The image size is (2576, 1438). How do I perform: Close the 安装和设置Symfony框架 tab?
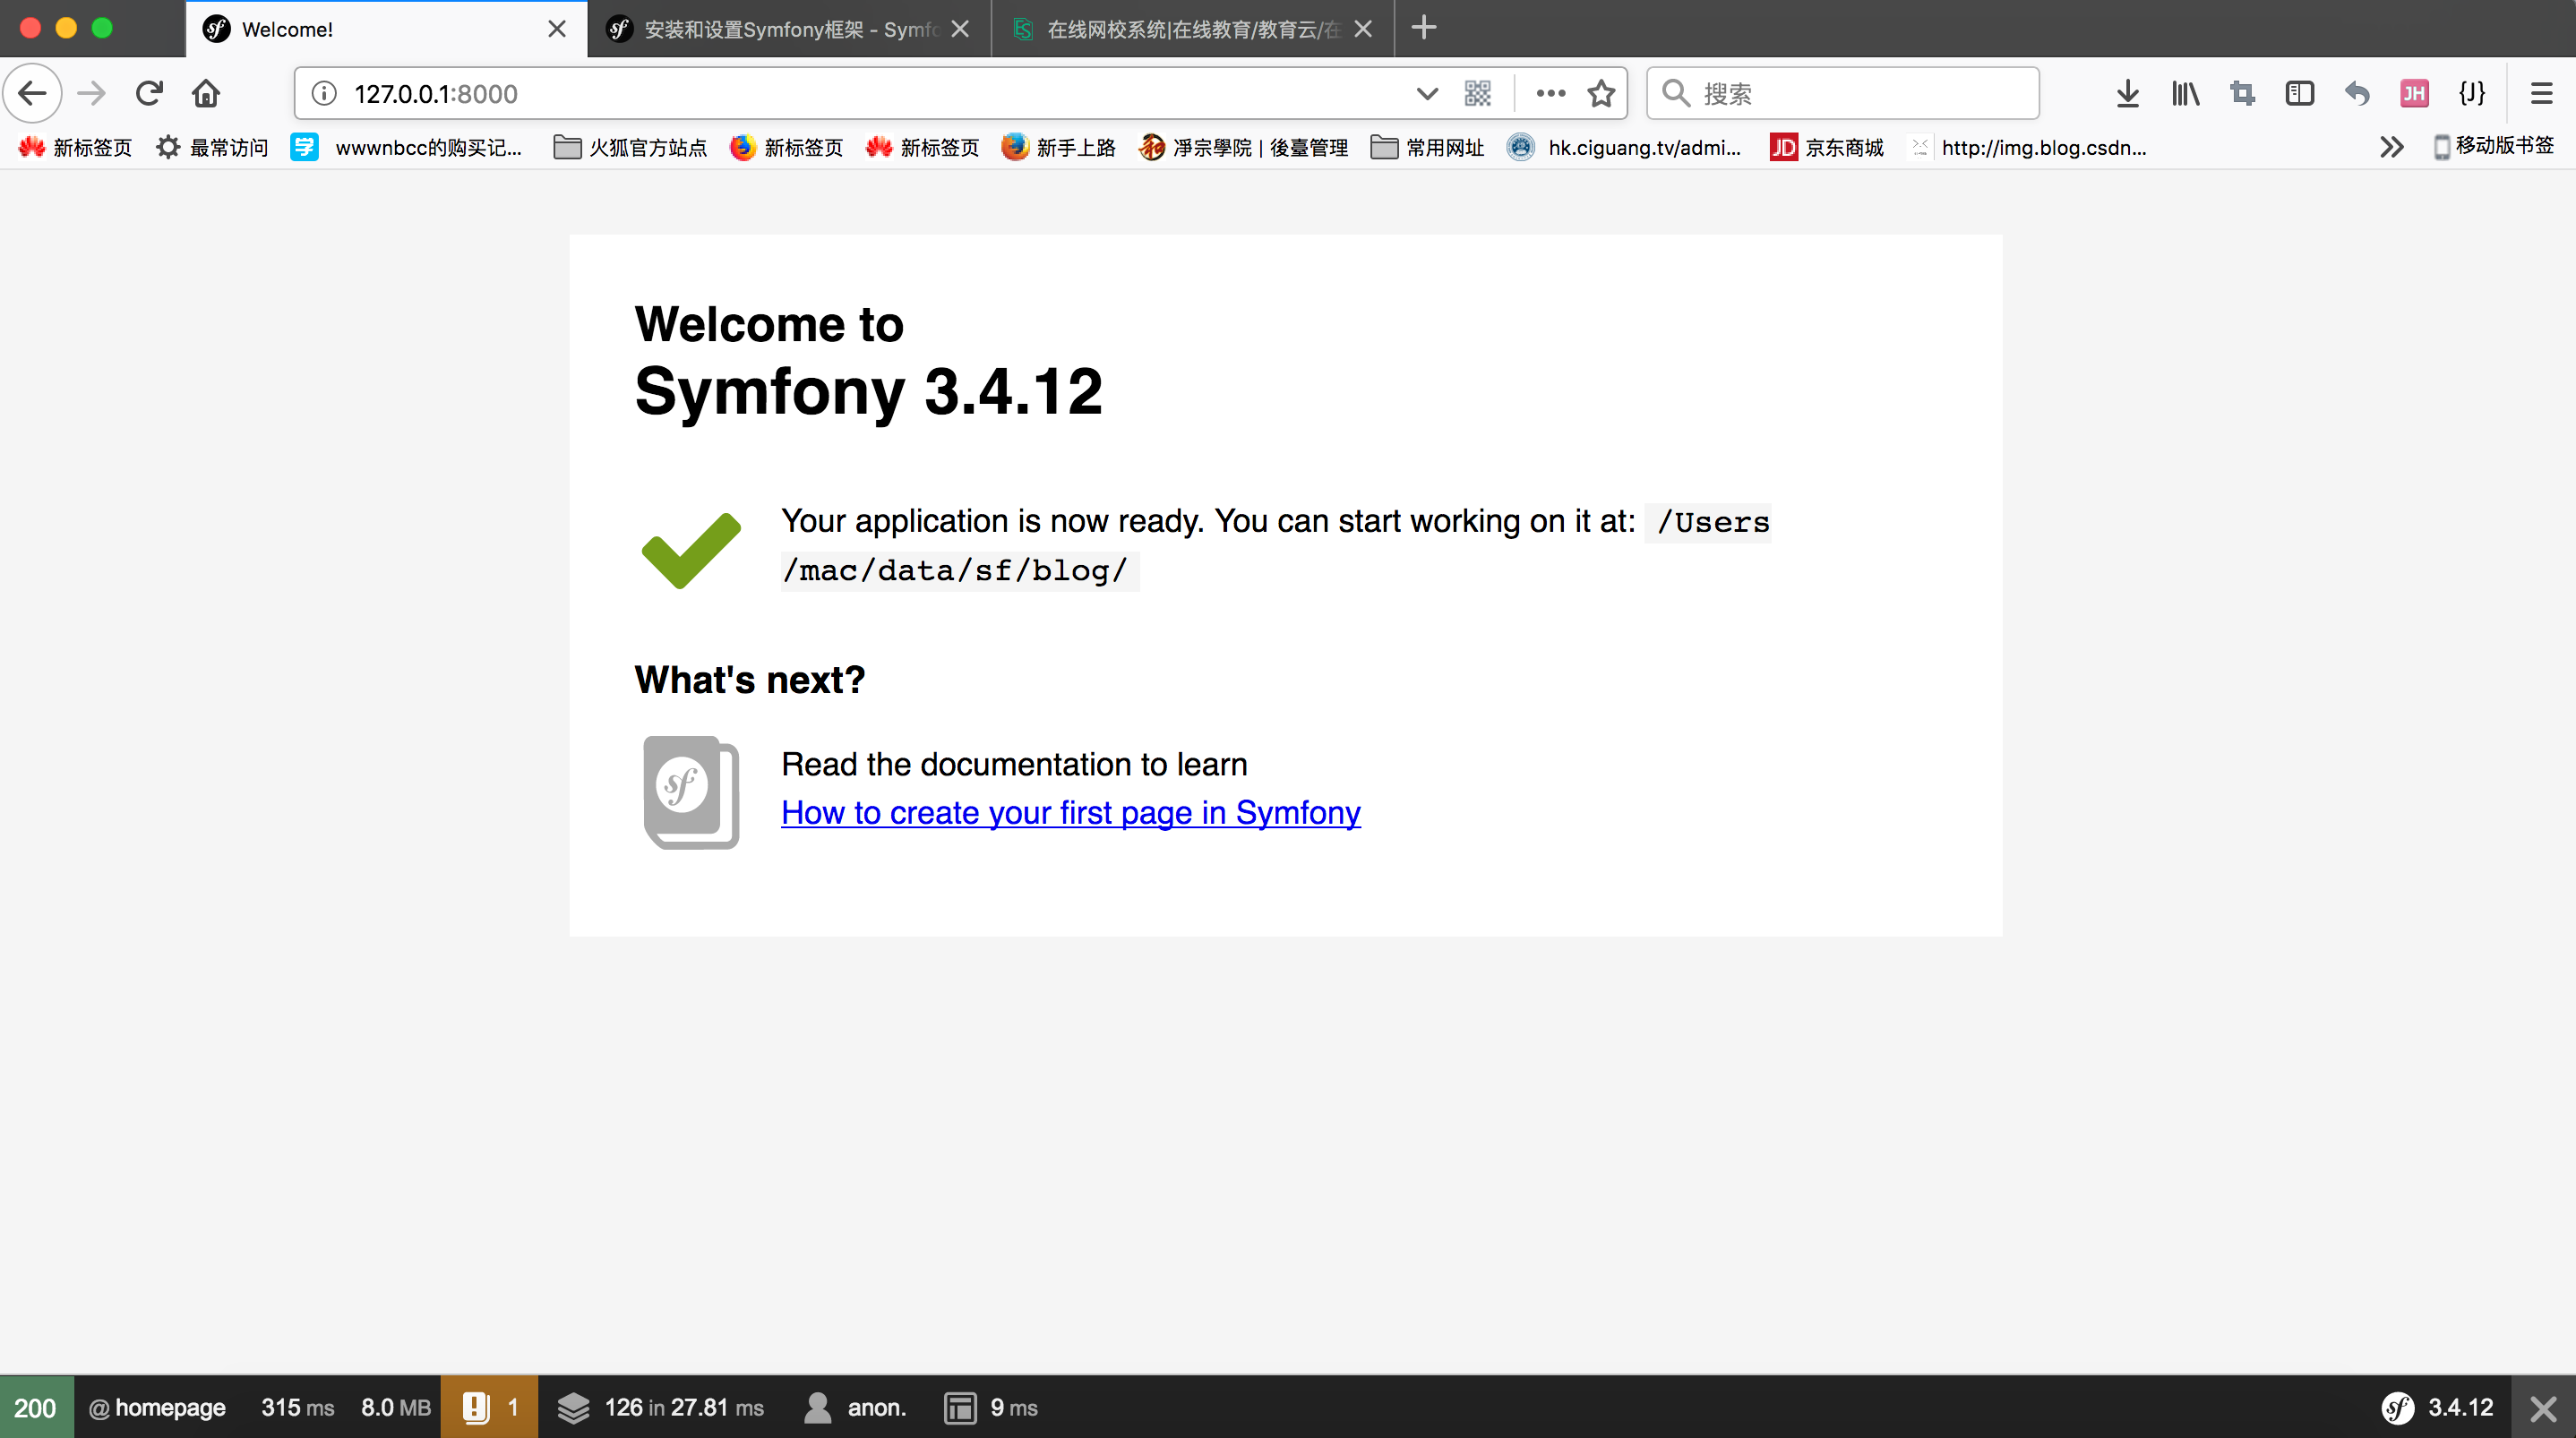click(x=960, y=29)
